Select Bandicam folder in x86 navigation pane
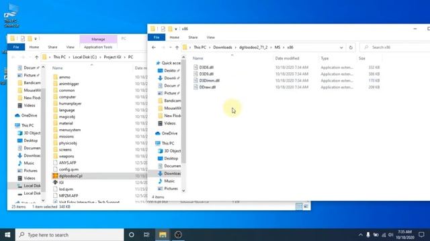Viewport: 430px width, 241px height. click(x=169, y=100)
